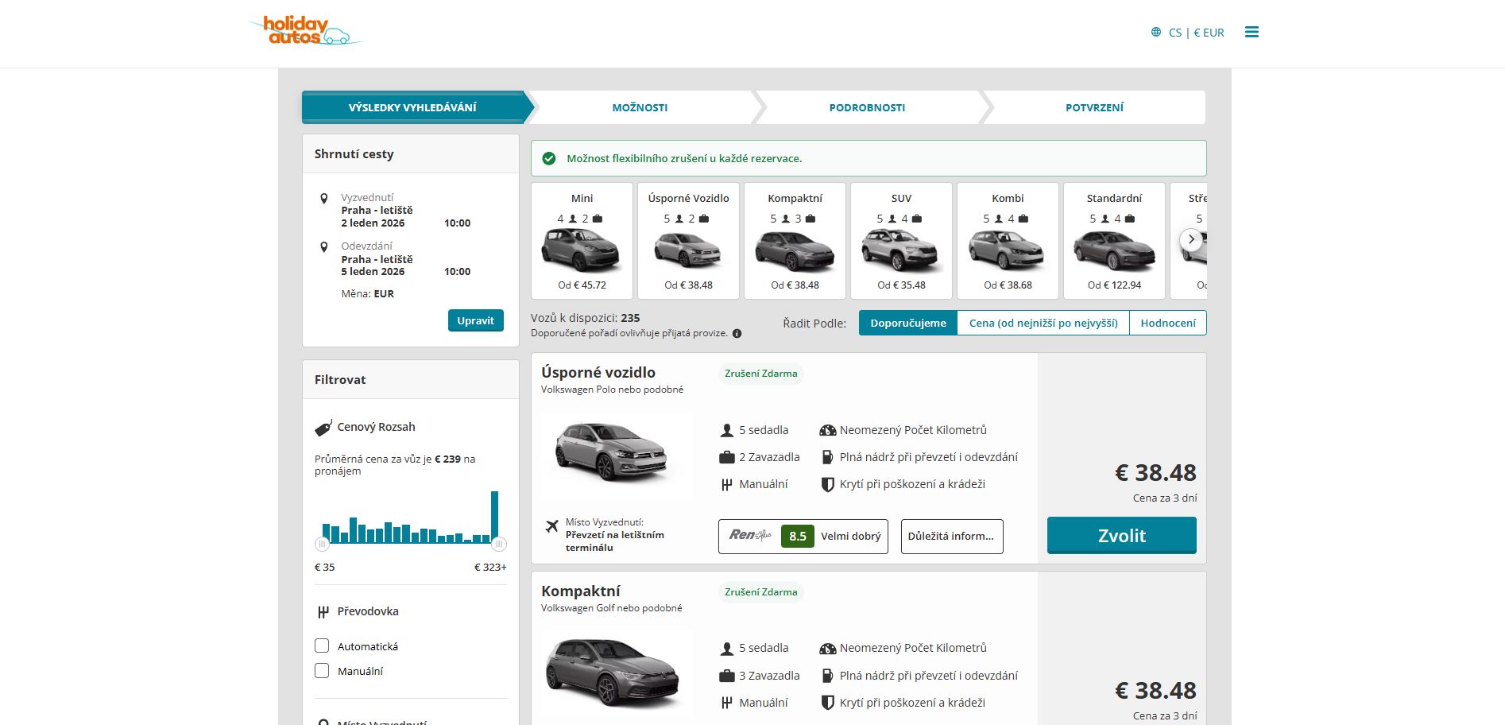Click the luggage icon beside 2 Zavazadla
1505x725 pixels.
tap(727, 457)
